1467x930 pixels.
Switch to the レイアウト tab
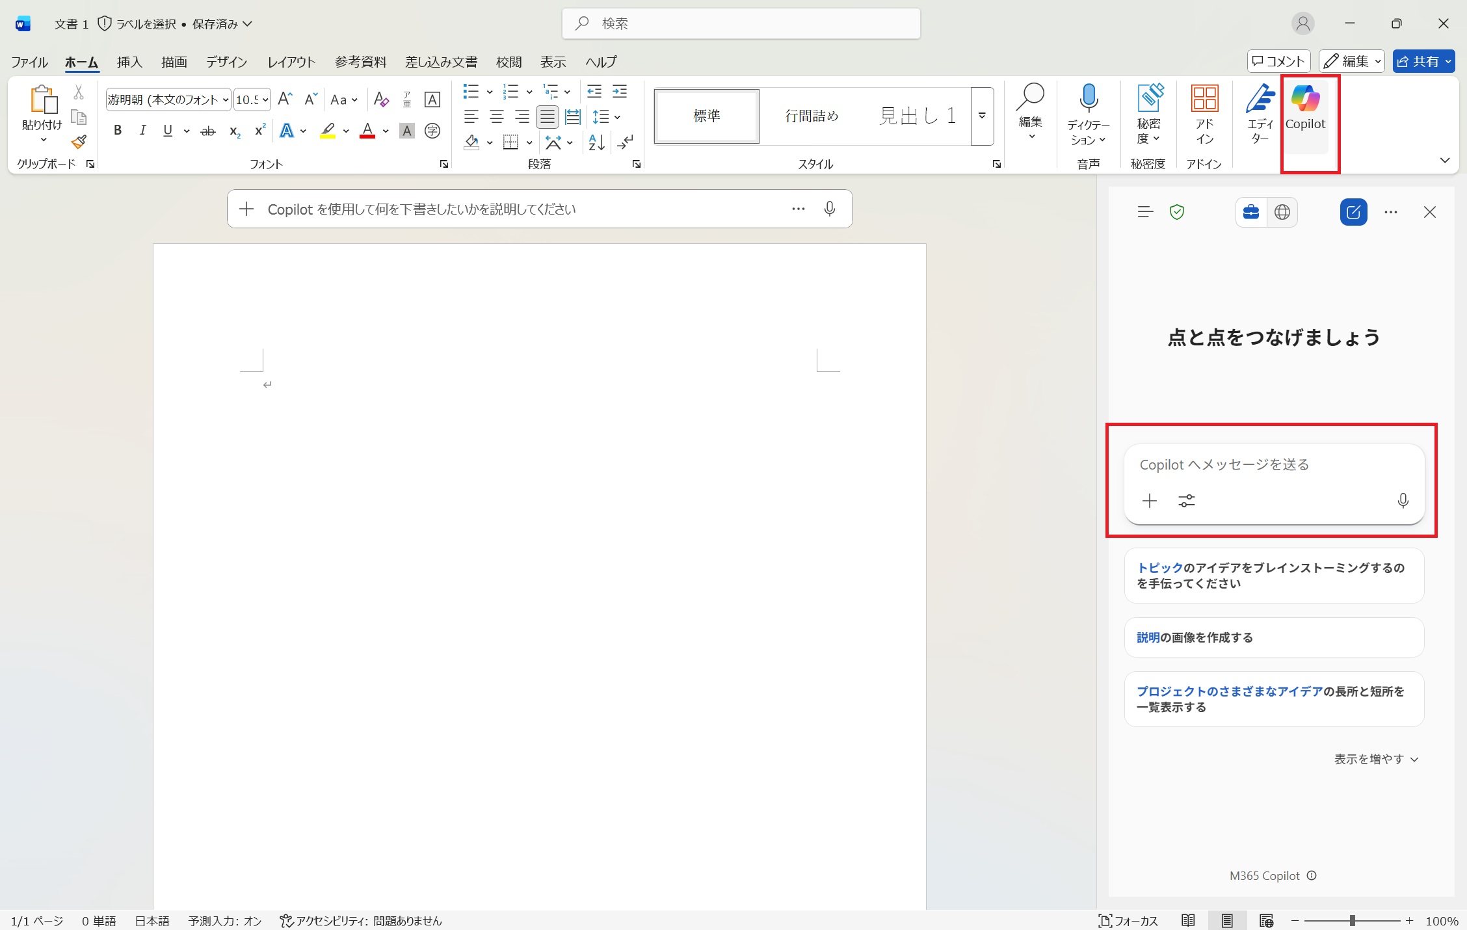[291, 62]
